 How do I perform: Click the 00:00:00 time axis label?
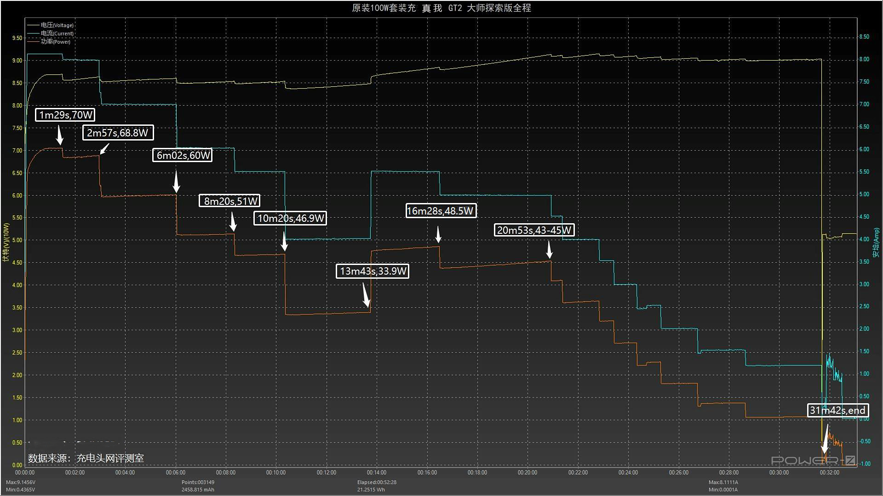click(x=25, y=473)
